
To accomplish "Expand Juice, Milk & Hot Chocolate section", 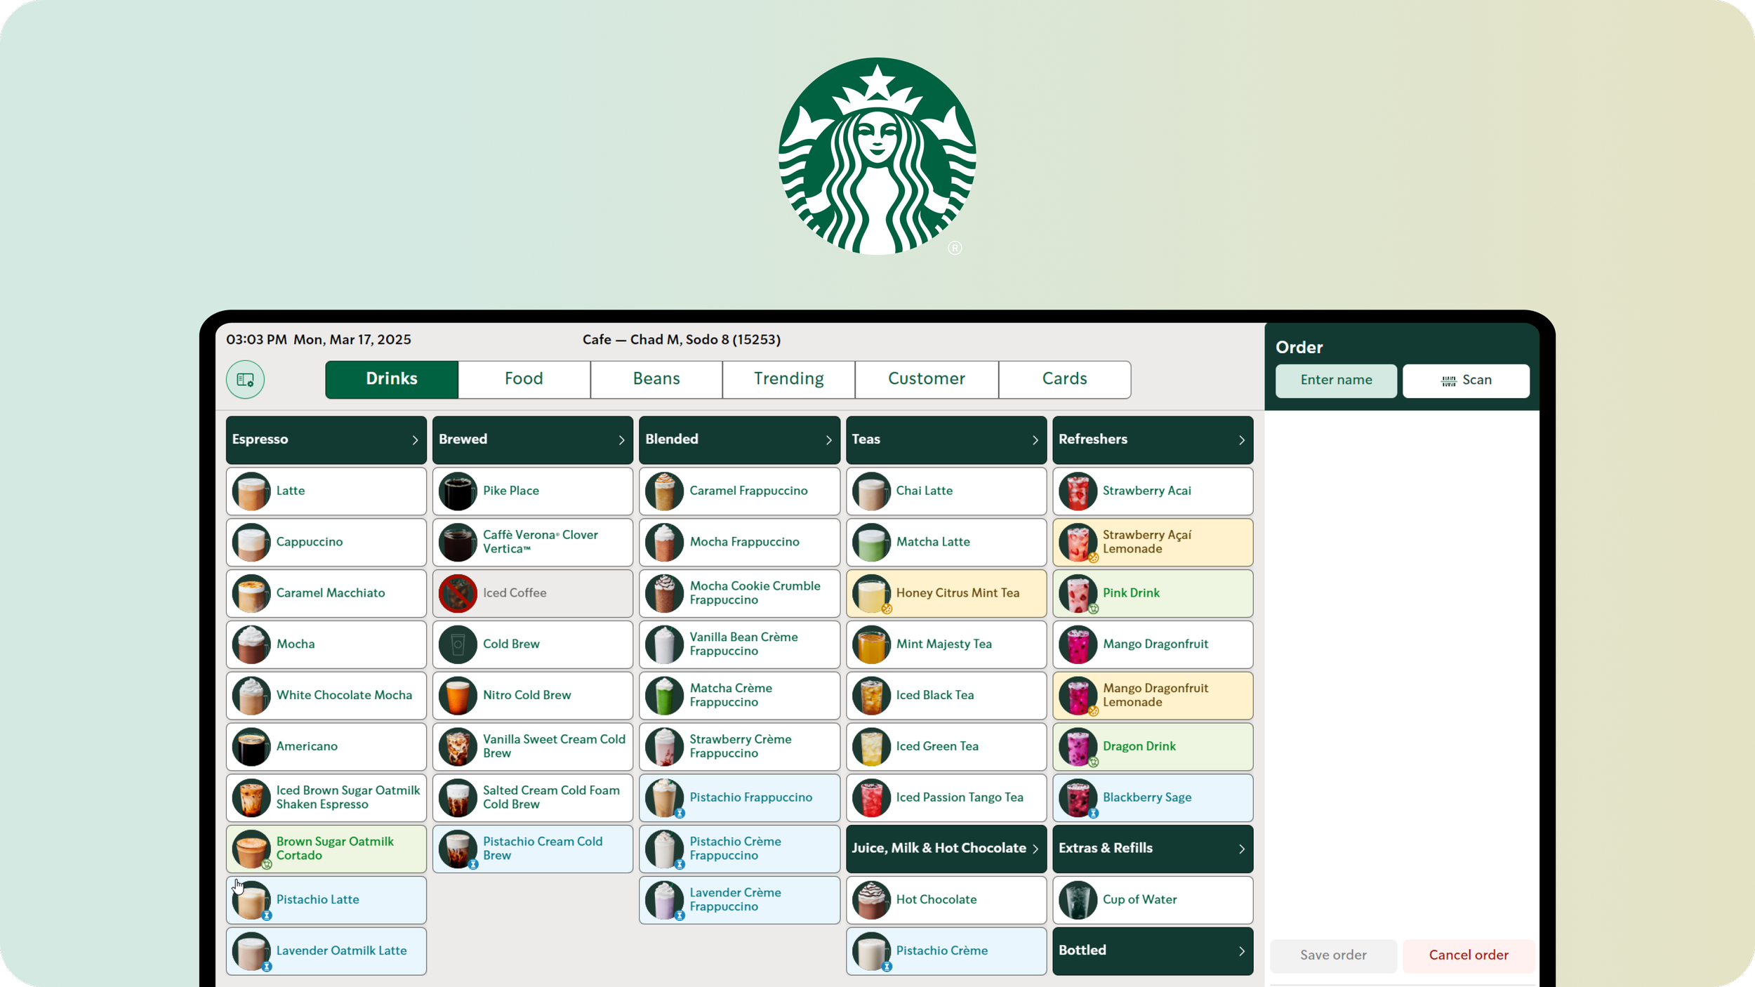I will [1035, 849].
